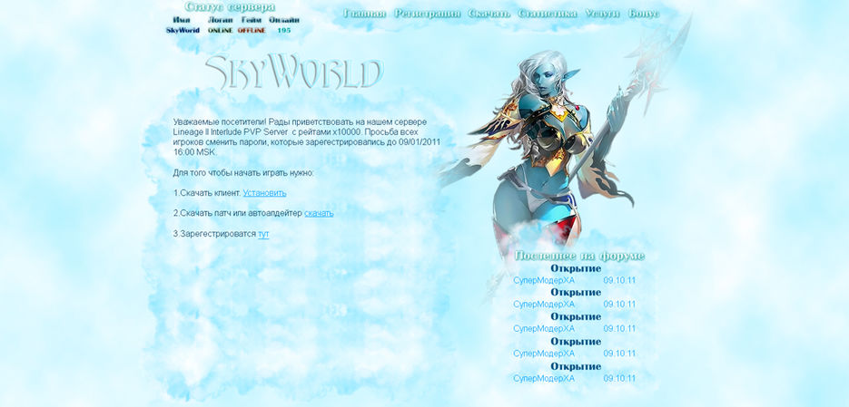Screen dimensions: 849x407
Task: Click the Имя column header
Action: [182, 20]
